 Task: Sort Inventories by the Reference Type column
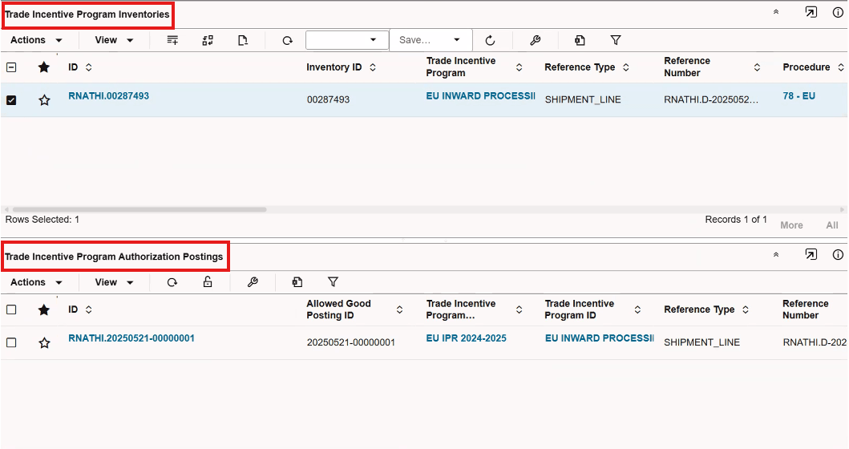[x=626, y=67]
